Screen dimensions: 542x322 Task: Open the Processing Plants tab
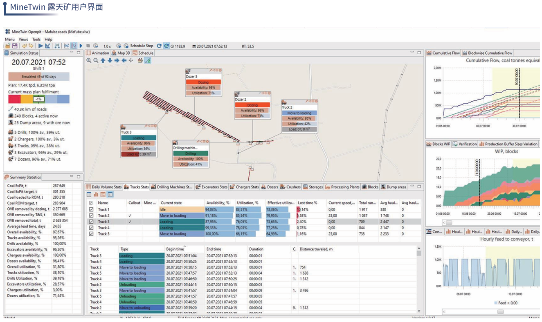(x=342, y=187)
